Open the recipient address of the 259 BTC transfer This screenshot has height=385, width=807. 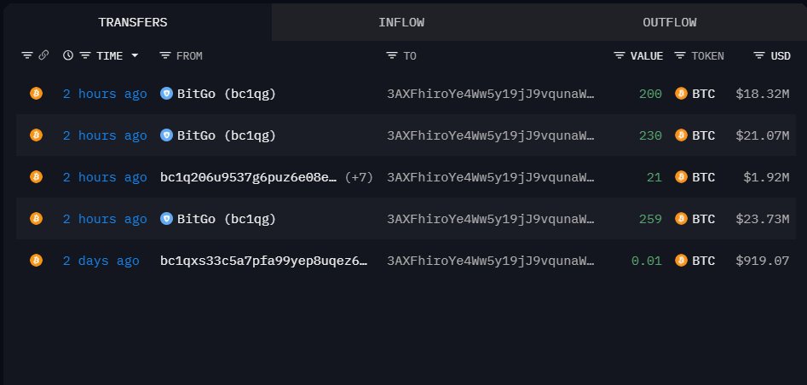(x=490, y=219)
